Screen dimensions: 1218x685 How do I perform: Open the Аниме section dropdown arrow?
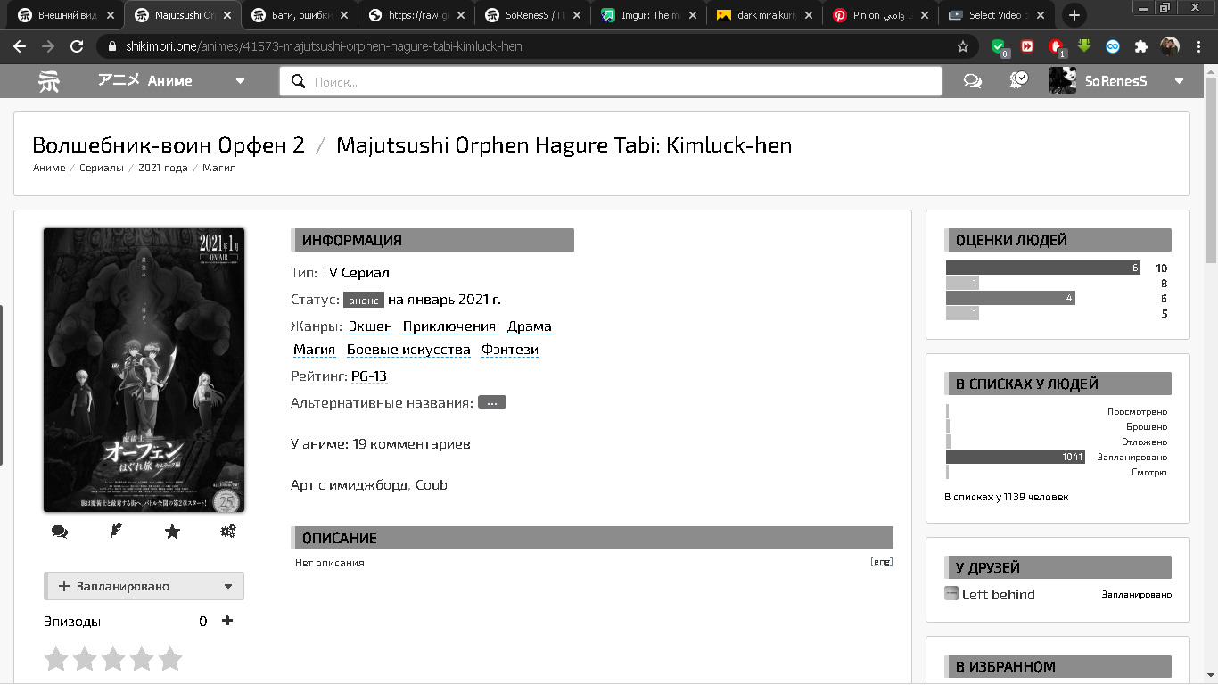tap(240, 81)
